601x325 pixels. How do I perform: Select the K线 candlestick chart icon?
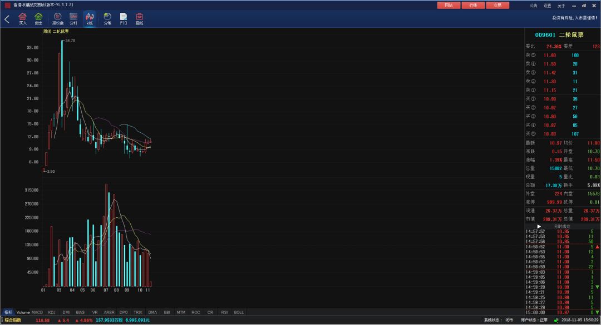coord(90,19)
